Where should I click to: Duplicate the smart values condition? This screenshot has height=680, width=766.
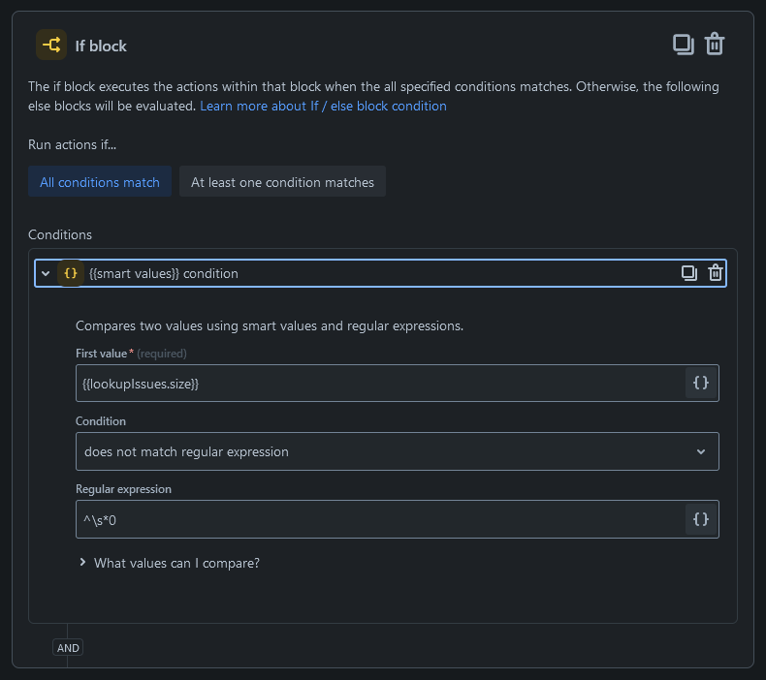[688, 273]
